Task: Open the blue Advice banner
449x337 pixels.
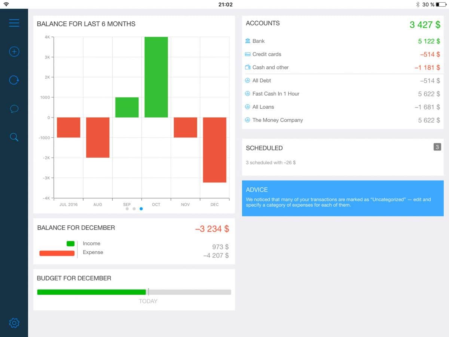Action: 342,198
